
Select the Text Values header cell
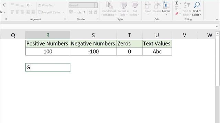pos(157,44)
